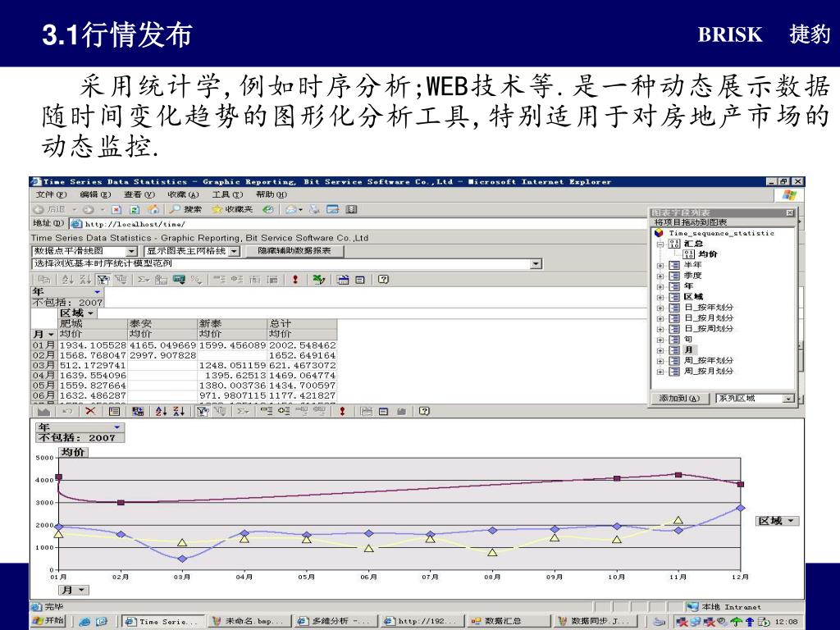Open the 搜索 search button in IE toolbar
Screen dimensions: 840x630
coord(186,209)
